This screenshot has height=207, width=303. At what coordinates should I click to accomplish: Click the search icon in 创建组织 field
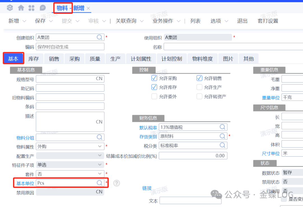(x=100, y=37)
